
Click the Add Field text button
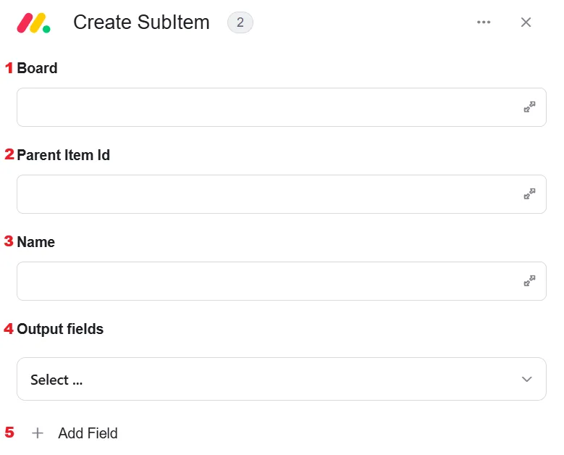pos(88,433)
